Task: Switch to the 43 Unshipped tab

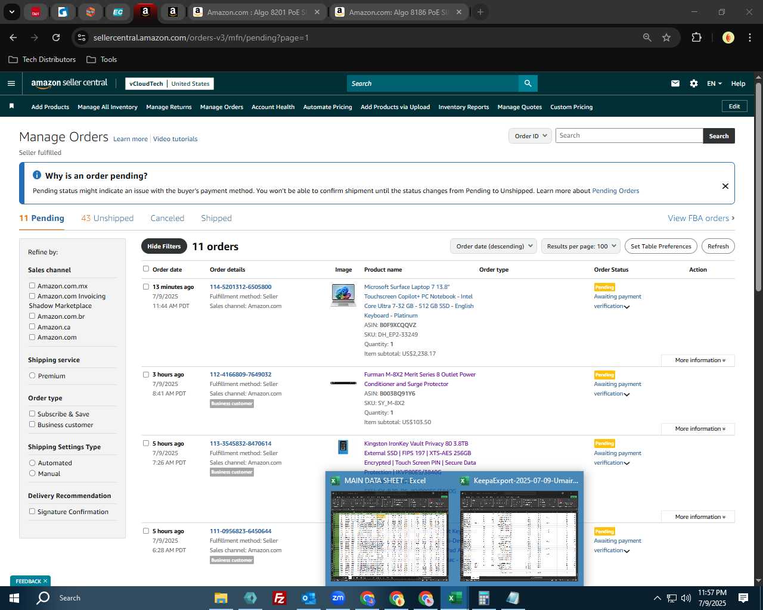Action: pyautogui.click(x=107, y=218)
